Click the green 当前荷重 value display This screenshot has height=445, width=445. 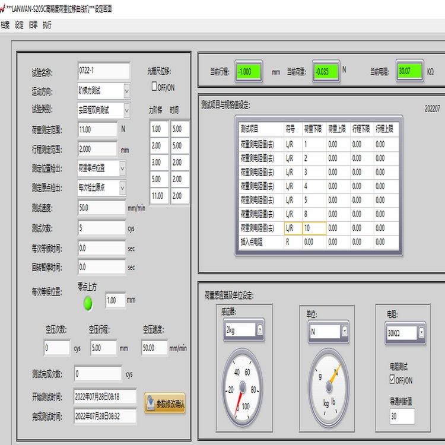[325, 71]
